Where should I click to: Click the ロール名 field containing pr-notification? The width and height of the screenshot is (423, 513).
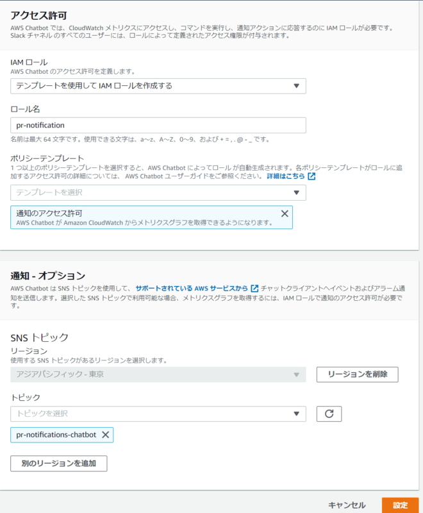pyautogui.click(x=158, y=125)
